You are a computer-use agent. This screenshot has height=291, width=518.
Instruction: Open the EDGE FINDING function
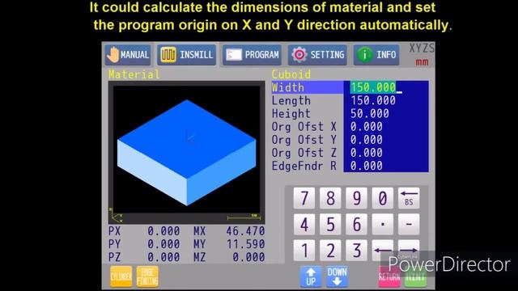(x=147, y=276)
